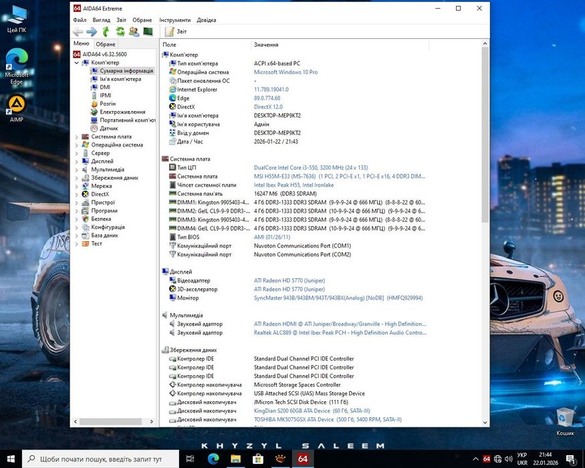Open the MSI H55M-E33 motherboard link
The width and height of the screenshot is (585, 468).
coord(340,176)
